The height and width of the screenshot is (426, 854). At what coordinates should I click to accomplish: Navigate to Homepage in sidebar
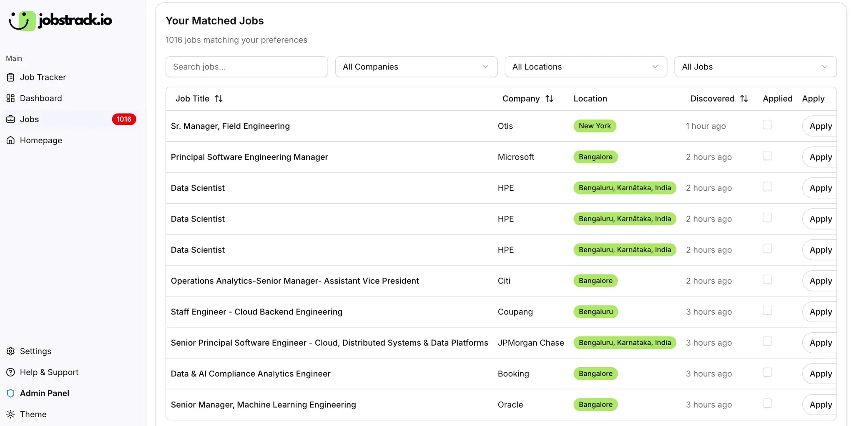[x=71, y=140]
